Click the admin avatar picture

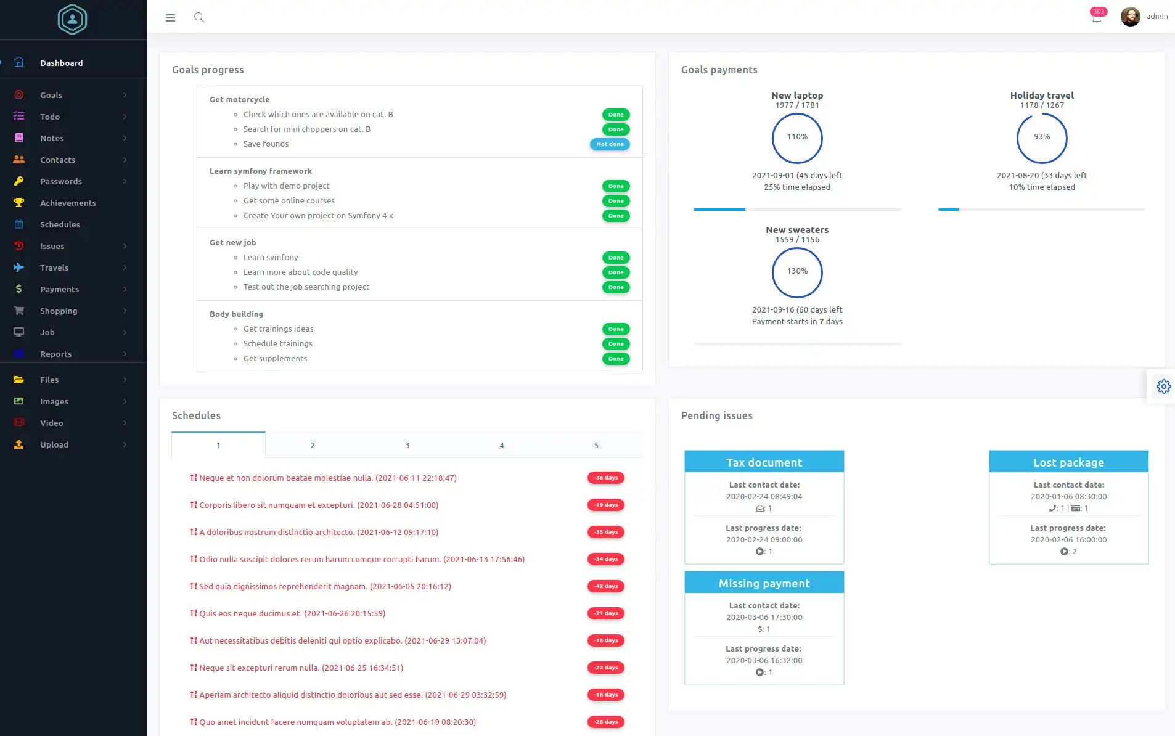(1131, 17)
